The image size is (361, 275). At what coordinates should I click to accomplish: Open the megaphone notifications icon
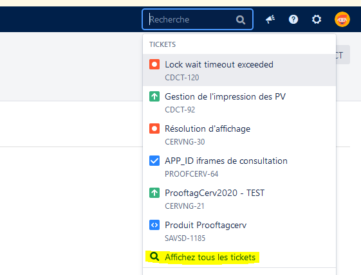[x=270, y=19]
